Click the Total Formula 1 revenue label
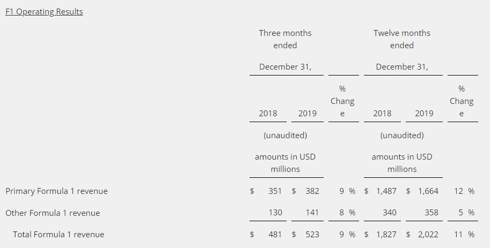The height and width of the screenshot is (248, 490). click(58, 234)
